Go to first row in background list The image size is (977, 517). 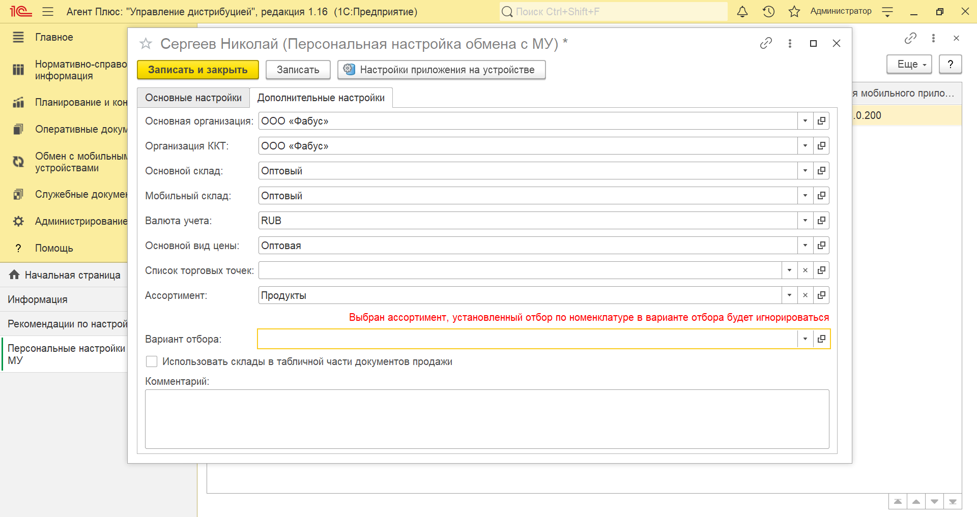click(x=898, y=502)
